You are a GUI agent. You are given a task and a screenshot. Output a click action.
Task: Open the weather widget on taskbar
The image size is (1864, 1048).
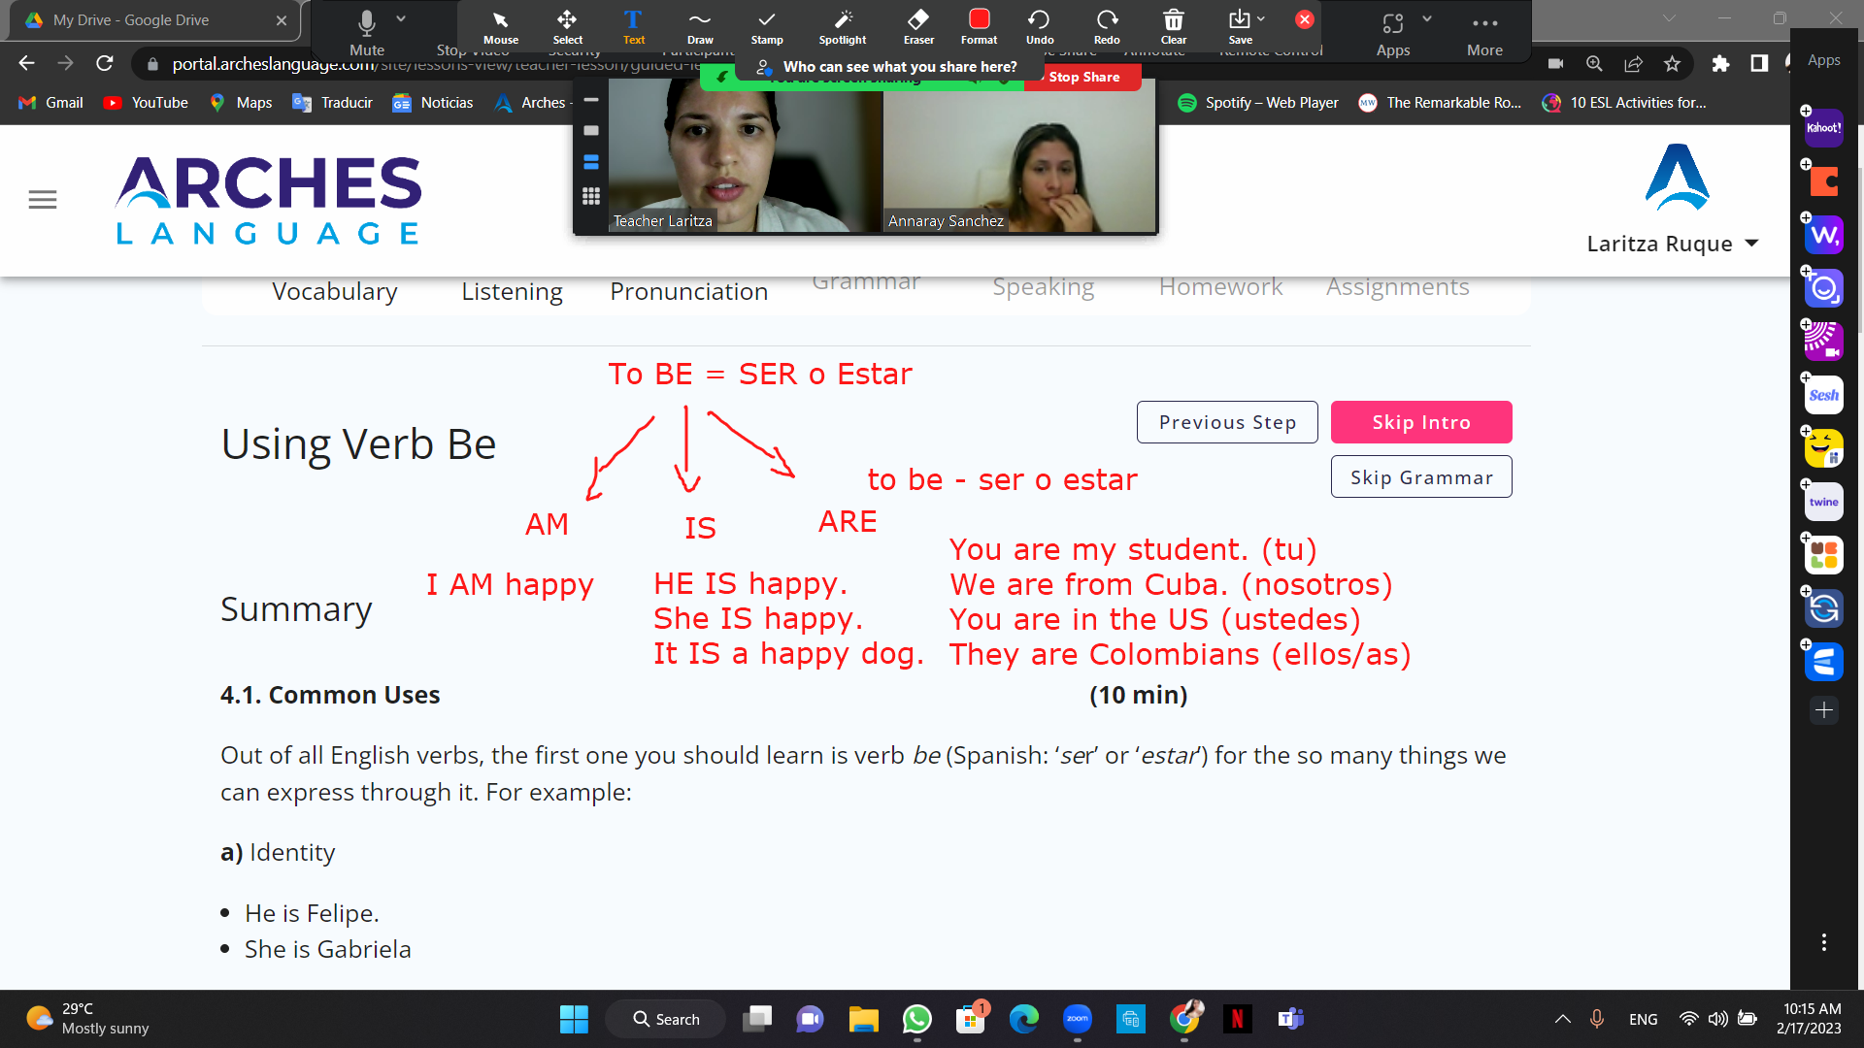87,1019
